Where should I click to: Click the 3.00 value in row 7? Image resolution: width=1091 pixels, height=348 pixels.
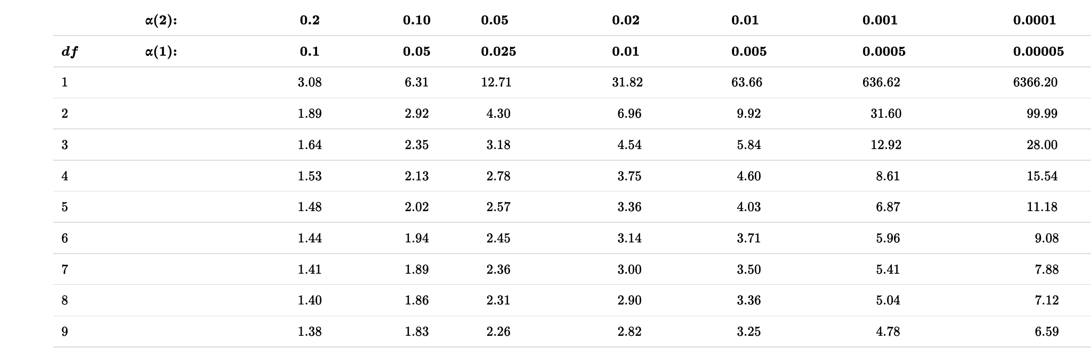click(629, 269)
